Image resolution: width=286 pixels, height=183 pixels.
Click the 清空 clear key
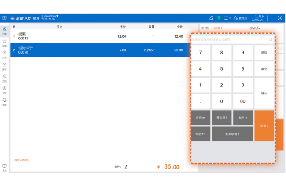pyautogui.click(x=264, y=69)
